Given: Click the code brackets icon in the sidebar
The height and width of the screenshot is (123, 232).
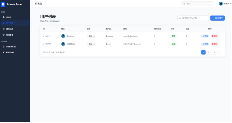Looking at the screenshot, I should click(4, 35).
